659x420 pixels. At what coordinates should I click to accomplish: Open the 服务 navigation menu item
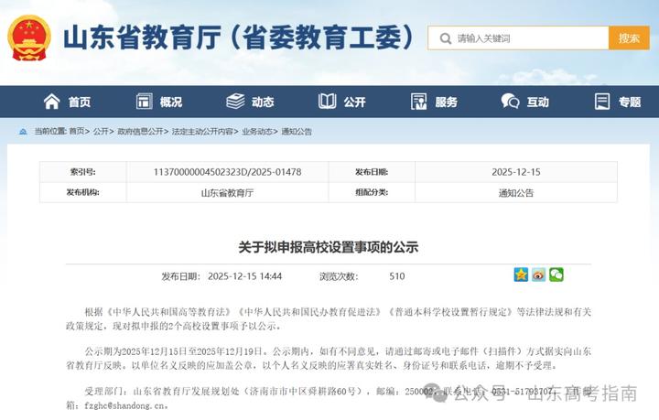pos(446,102)
